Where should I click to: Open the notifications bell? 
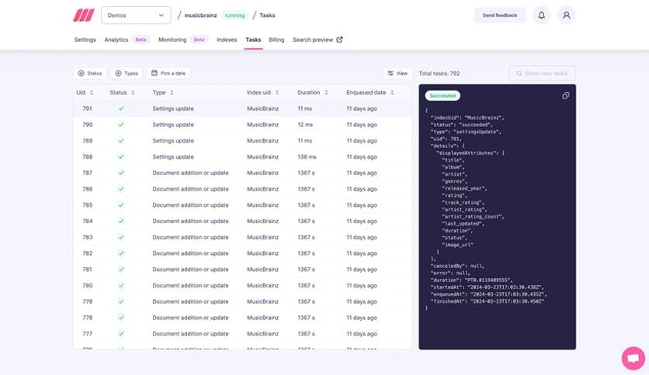pos(541,15)
